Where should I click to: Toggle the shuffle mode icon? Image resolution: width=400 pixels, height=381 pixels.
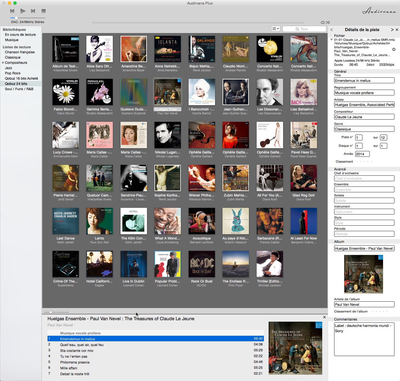328,22
